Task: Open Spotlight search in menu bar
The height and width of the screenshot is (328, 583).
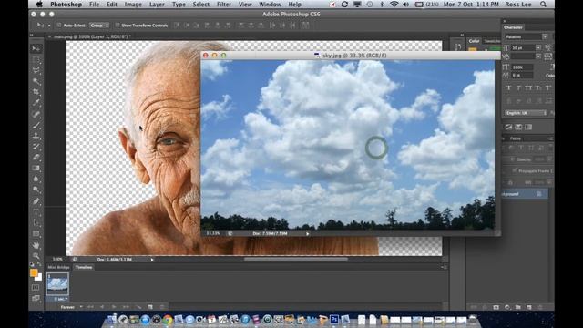Action: click(543, 5)
